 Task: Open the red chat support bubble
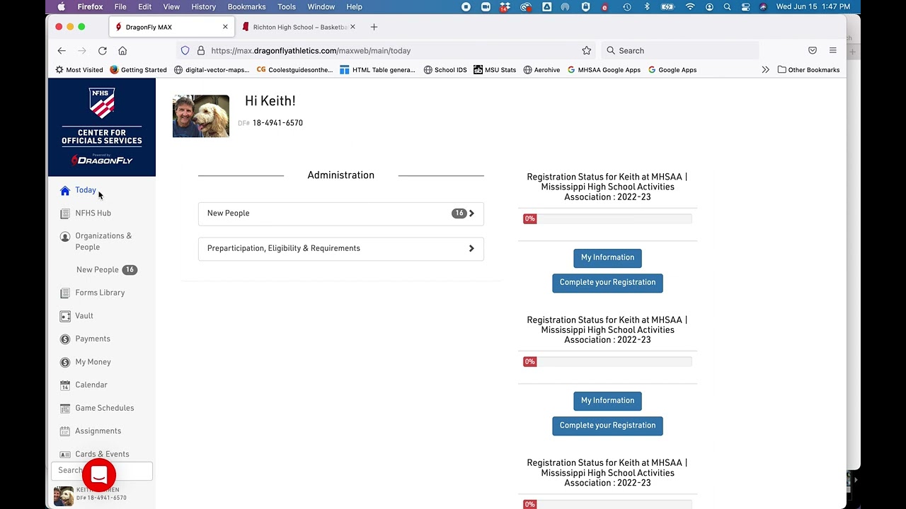tap(99, 474)
